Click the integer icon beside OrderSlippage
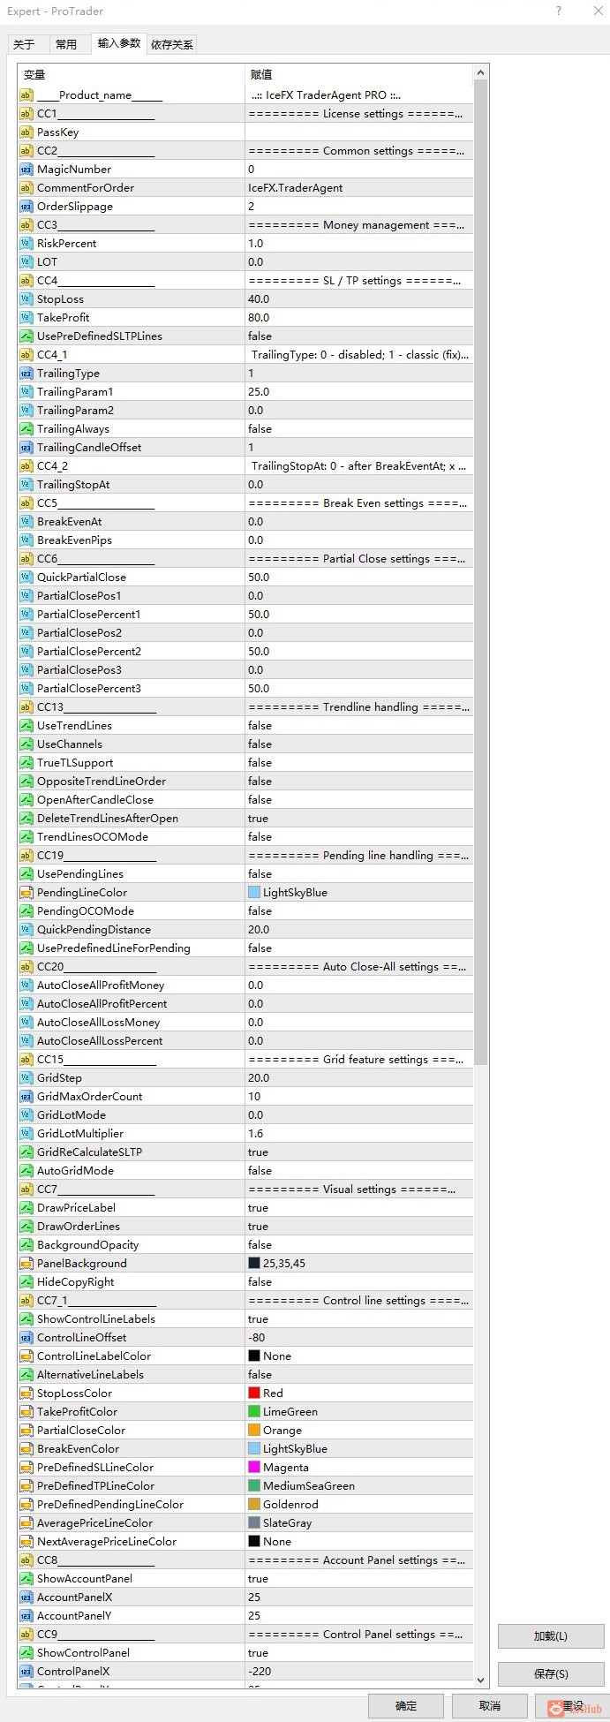Image resolution: width=610 pixels, height=1722 pixels. pyautogui.click(x=26, y=207)
